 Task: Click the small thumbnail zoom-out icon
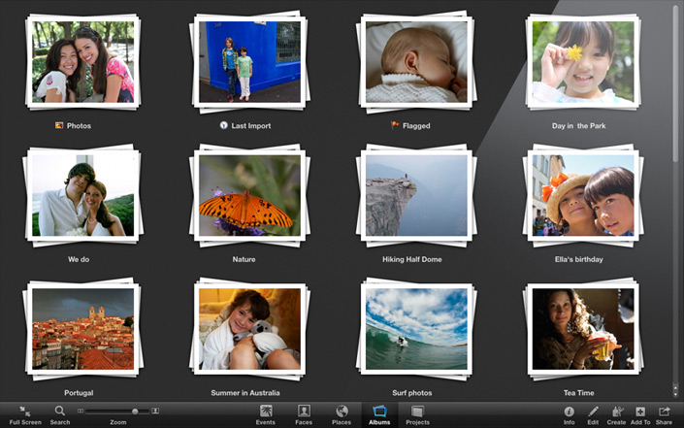pyautogui.click(x=81, y=411)
